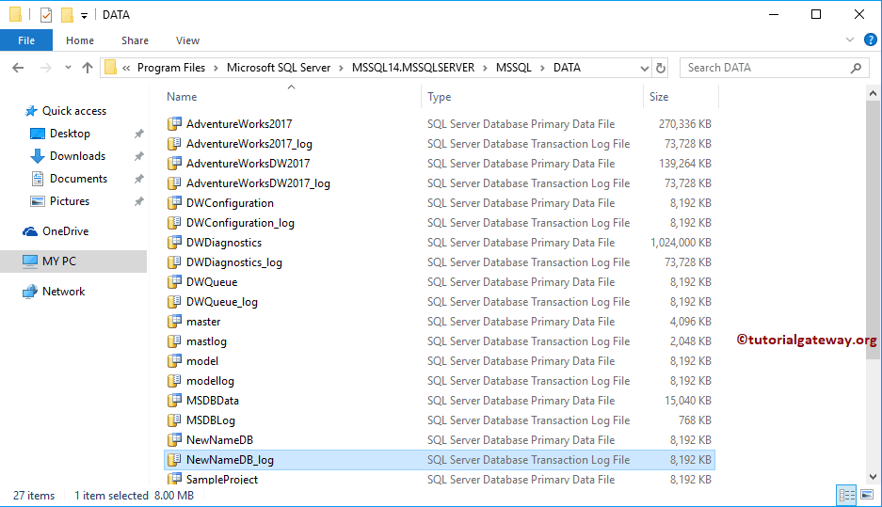The width and height of the screenshot is (882, 507).
Task: Click the DWConfiguration file icon
Action: tap(174, 202)
